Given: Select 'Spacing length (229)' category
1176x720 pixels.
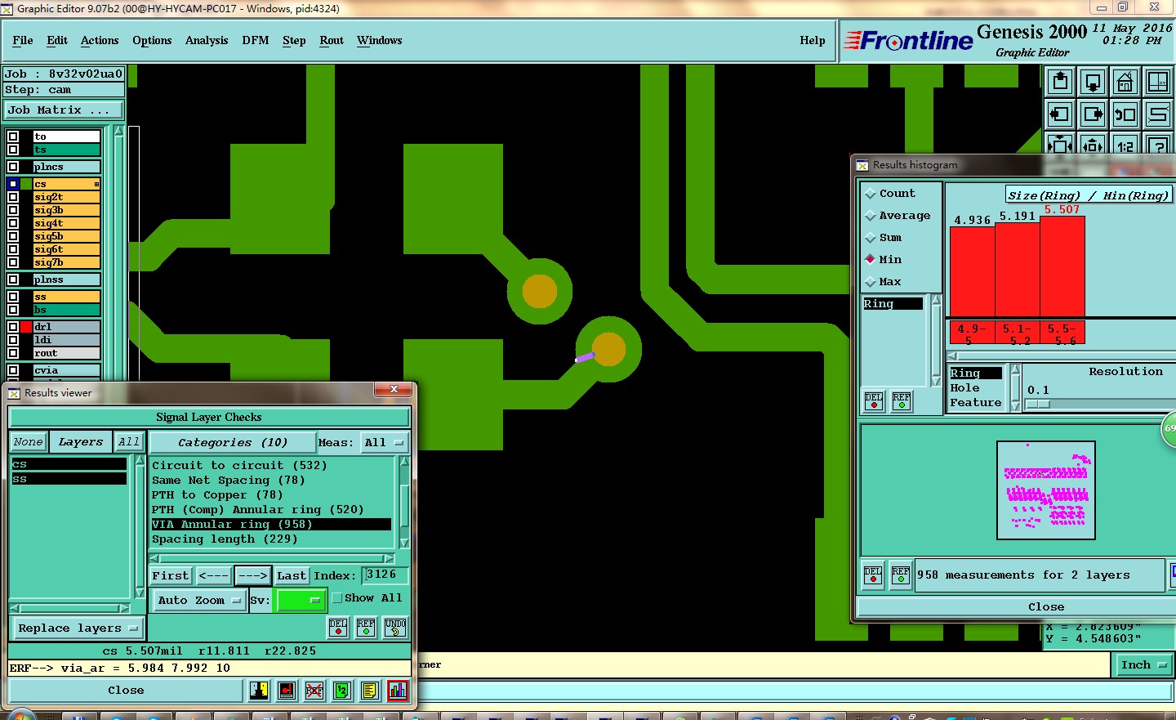Looking at the screenshot, I should click(x=225, y=539).
